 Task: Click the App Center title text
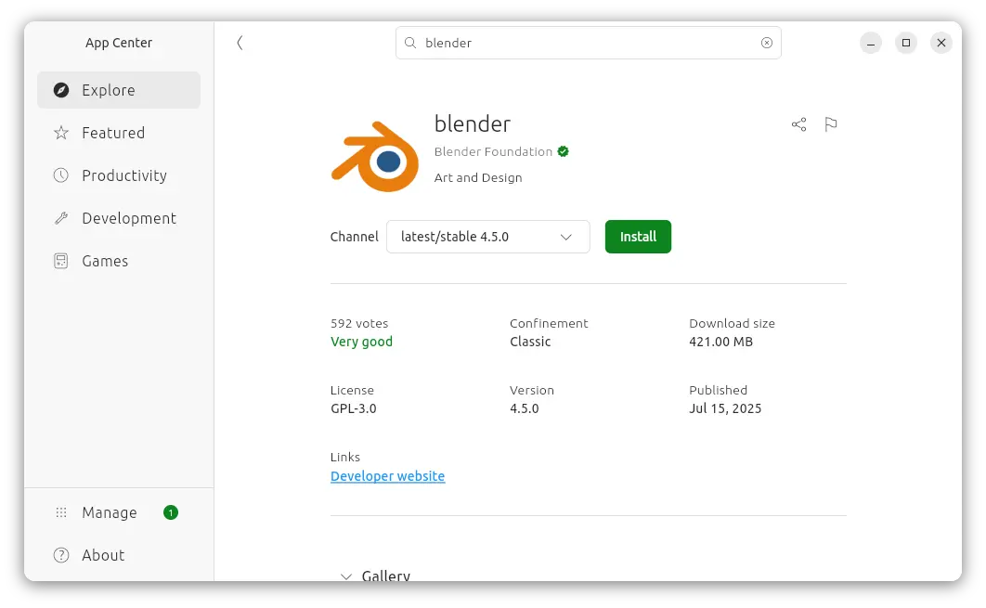[119, 43]
